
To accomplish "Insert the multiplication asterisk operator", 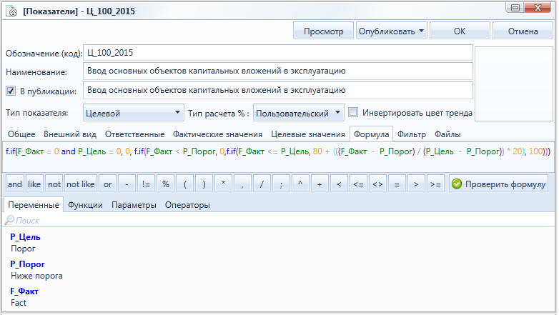I will click(x=223, y=184).
